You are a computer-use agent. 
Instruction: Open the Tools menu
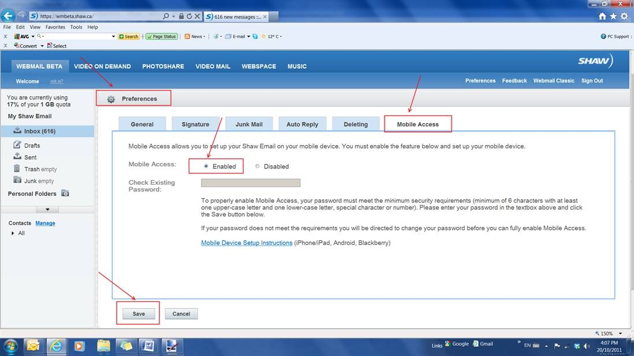76,27
